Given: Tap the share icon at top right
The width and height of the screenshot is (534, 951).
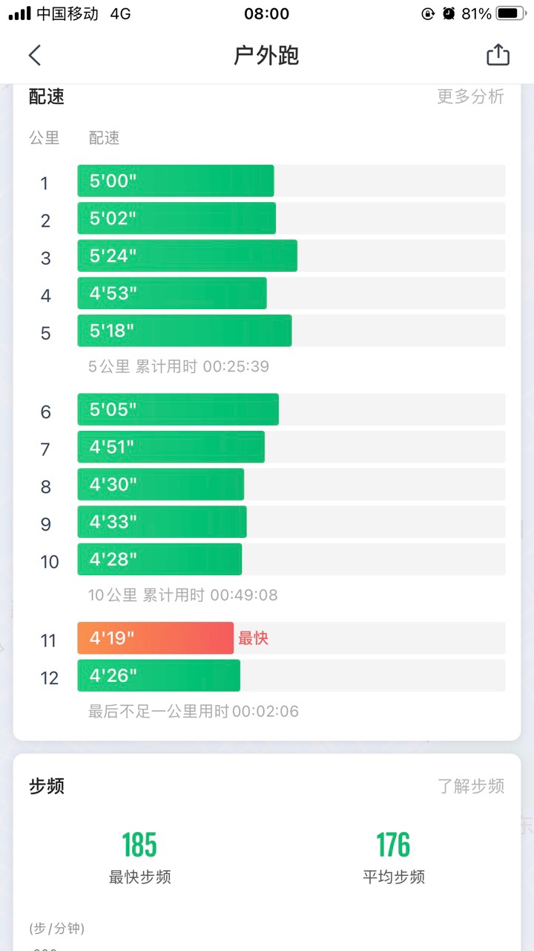Looking at the screenshot, I should pyautogui.click(x=498, y=55).
